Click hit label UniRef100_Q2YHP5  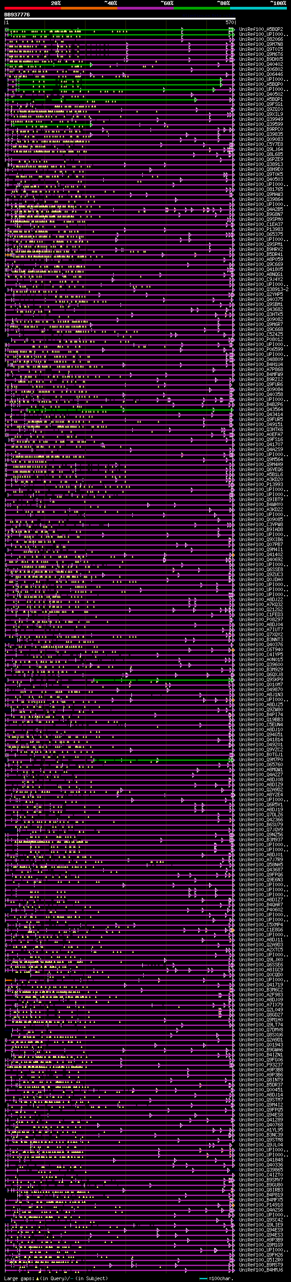point(261,295)
